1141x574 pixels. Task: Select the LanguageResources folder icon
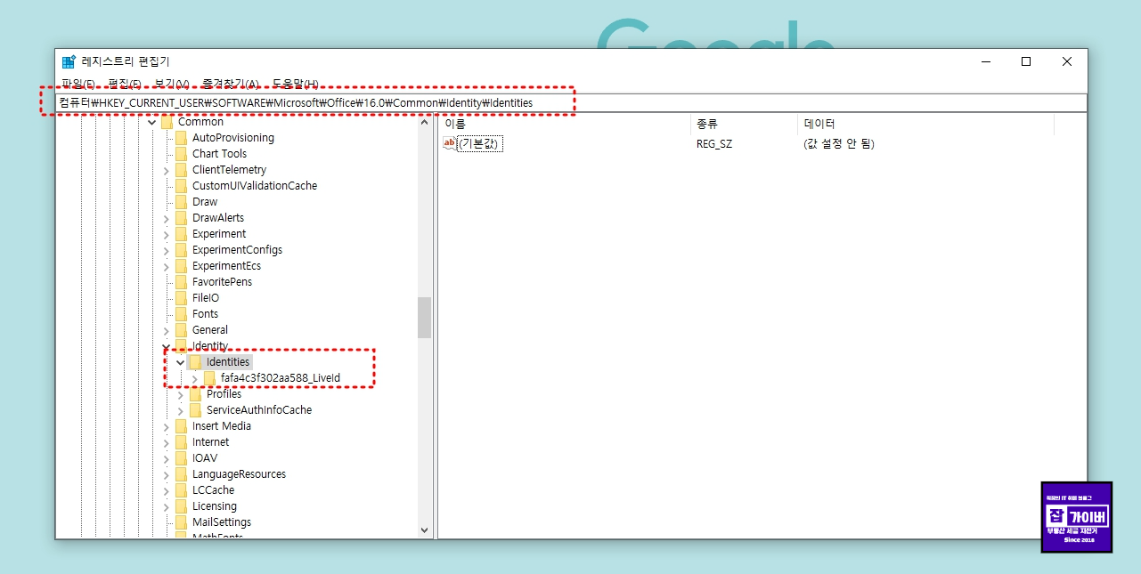coord(181,474)
